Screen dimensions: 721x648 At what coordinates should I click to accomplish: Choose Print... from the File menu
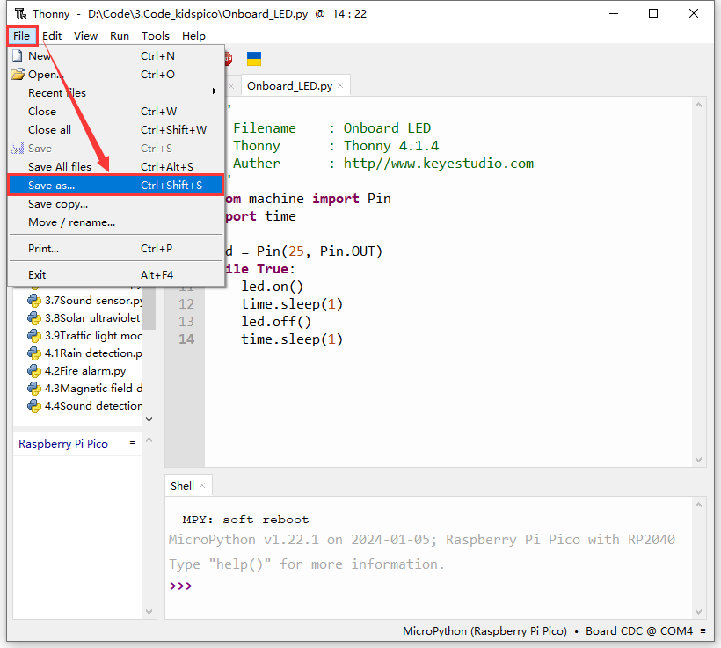pyautogui.click(x=116, y=249)
